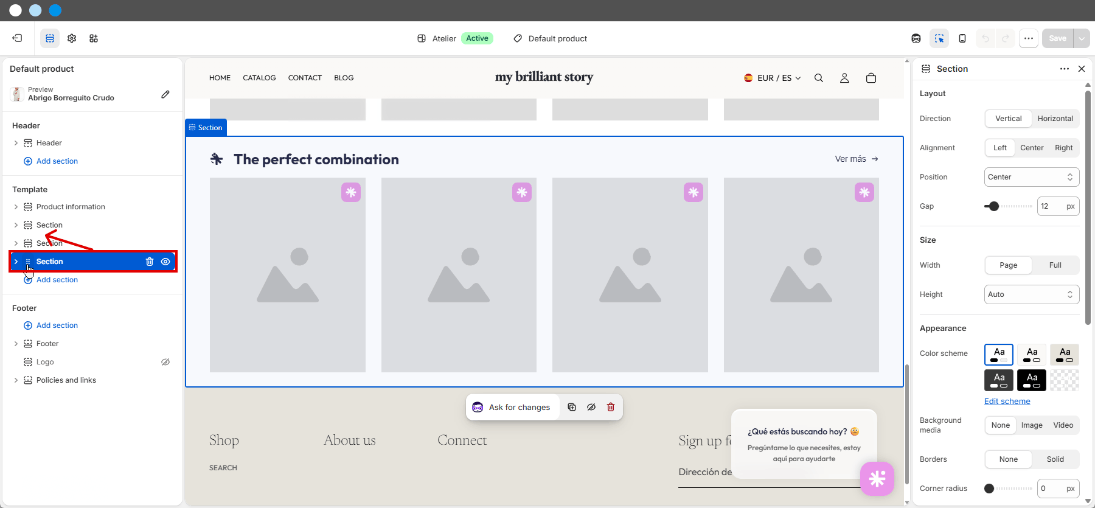
Task: Open the Sections panel icon
Action: pyautogui.click(x=50, y=38)
